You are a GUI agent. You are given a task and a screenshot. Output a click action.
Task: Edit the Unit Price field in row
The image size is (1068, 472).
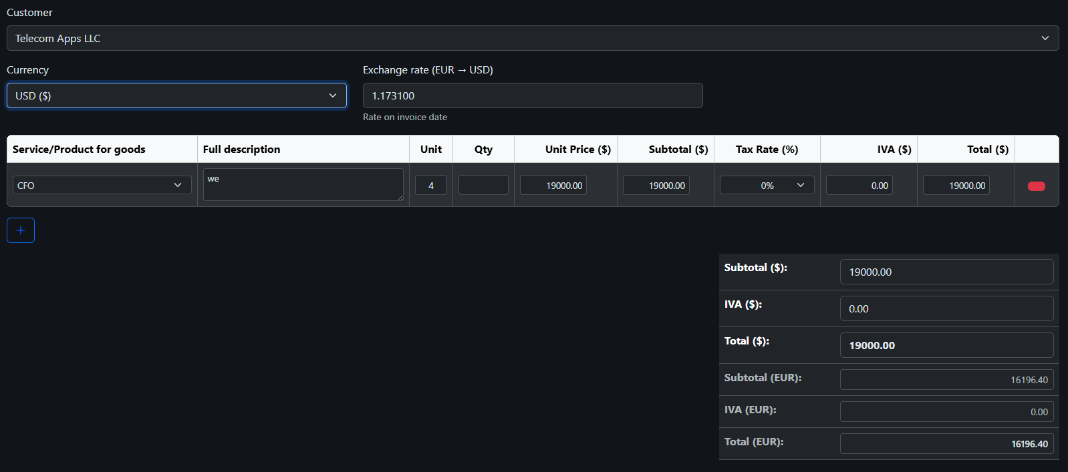point(553,185)
